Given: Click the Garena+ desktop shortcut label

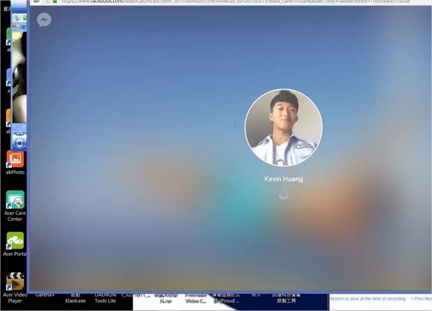Looking at the screenshot, I should tap(45, 295).
